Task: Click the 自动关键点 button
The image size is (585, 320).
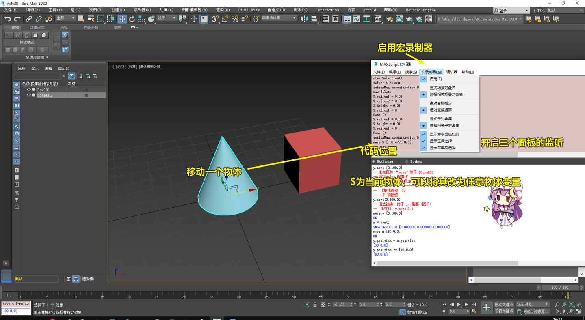Action: coord(504,304)
